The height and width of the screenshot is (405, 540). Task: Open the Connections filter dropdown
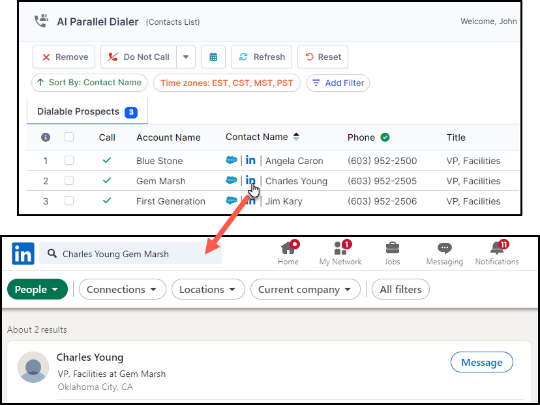122,289
